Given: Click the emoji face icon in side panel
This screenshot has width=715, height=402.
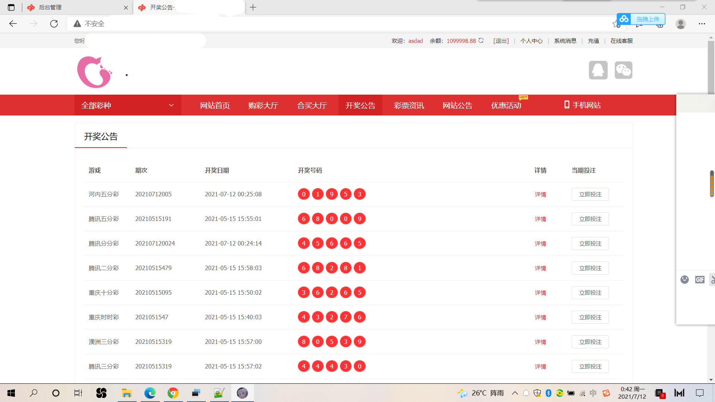Looking at the screenshot, I should 684,279.
